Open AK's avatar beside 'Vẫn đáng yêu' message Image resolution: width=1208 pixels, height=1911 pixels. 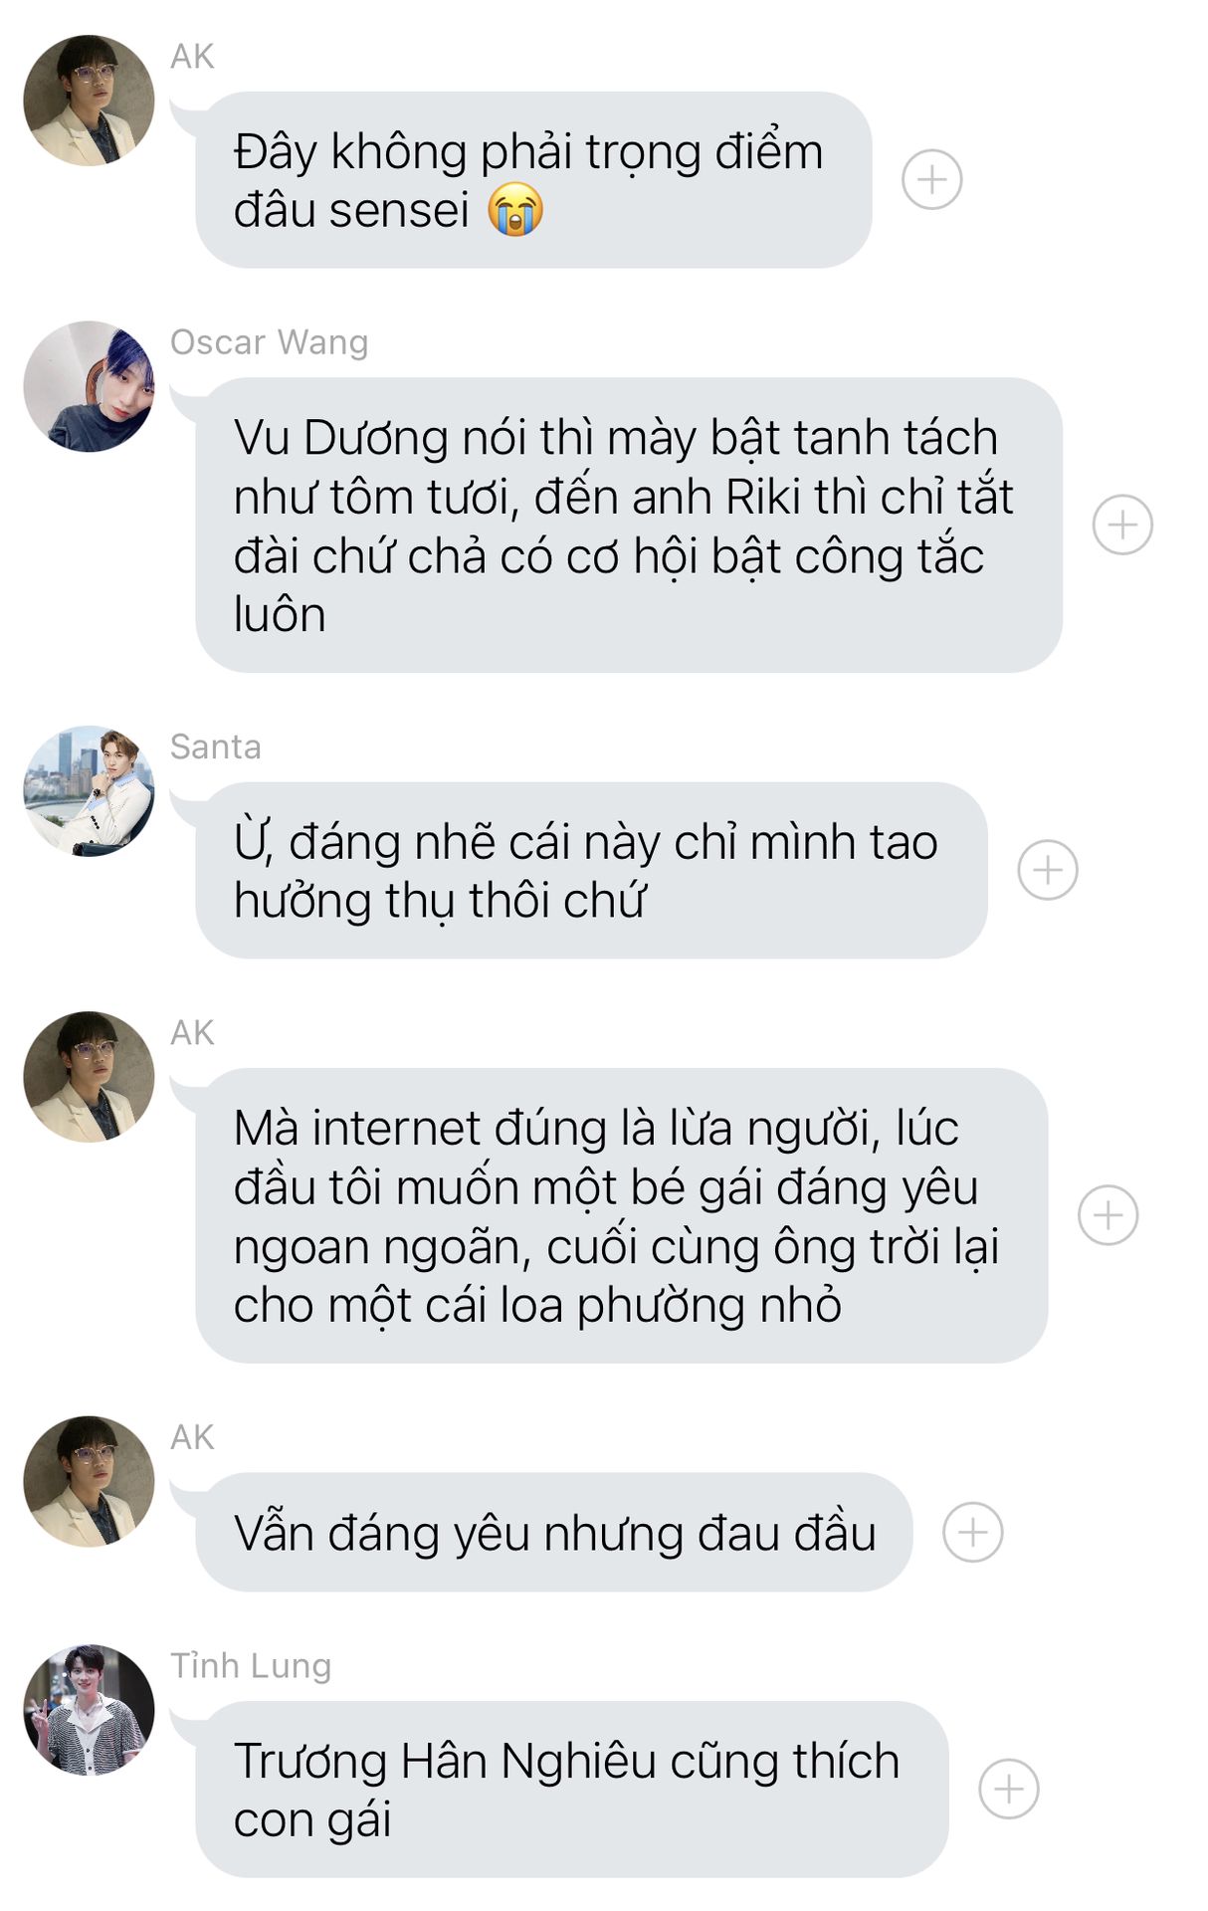coord(89,1481)
